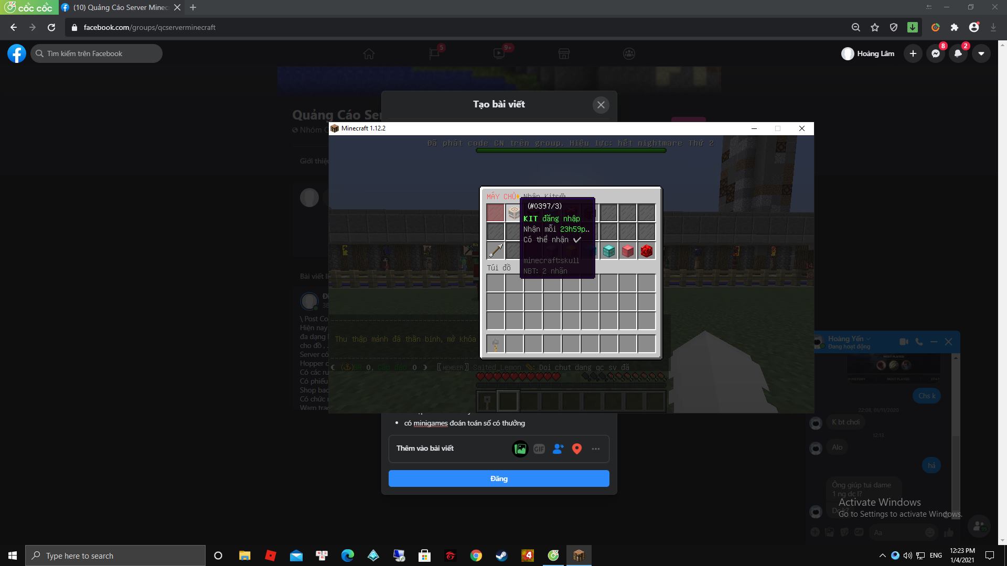Image resolution: width=1007 pixels, height=566 pixels.
Task: Switch to Facebook Watch tab
Action: tap(499, 53)
